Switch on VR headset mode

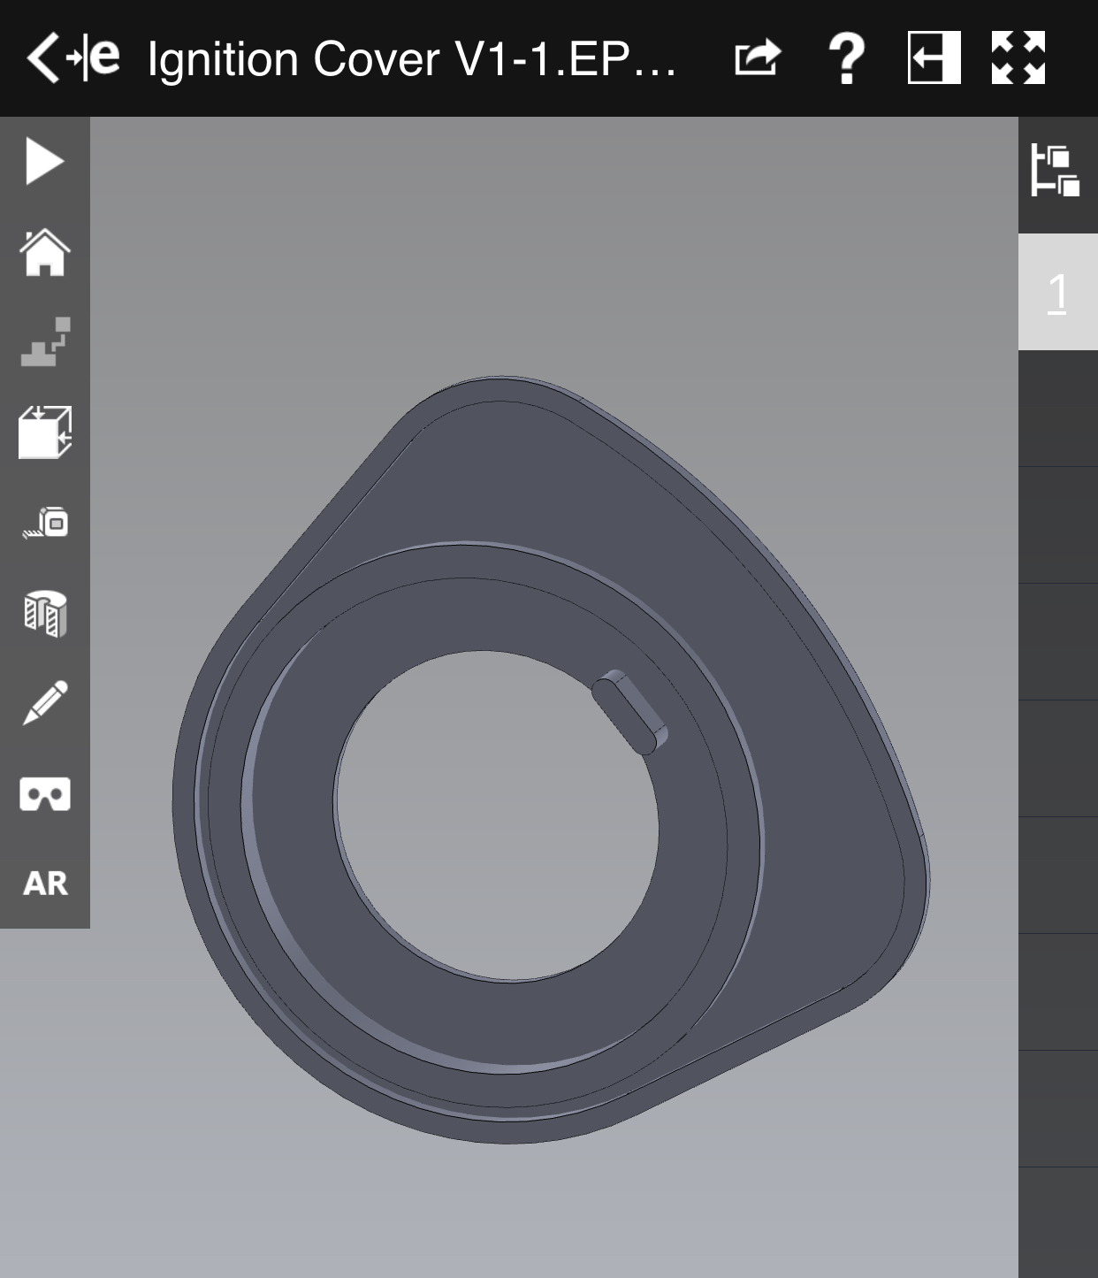coord(44,793)
